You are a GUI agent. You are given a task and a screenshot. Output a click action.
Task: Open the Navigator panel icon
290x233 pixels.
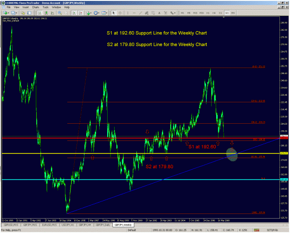[x=29, y=13]
